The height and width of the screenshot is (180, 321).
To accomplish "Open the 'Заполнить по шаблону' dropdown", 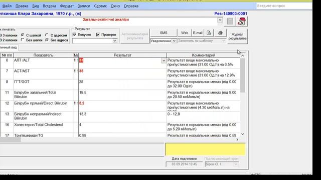I will (x=223, y=41).
